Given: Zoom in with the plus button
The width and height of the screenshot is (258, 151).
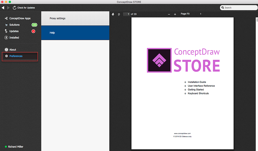Looking at the screenshot, I should pyautogui.click(x=175, y=14).
